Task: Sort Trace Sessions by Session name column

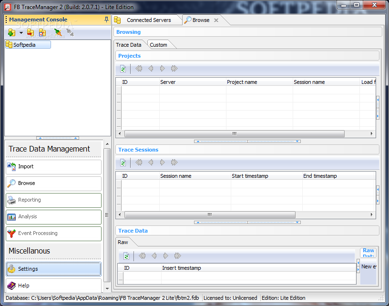Action: [195, 176]
